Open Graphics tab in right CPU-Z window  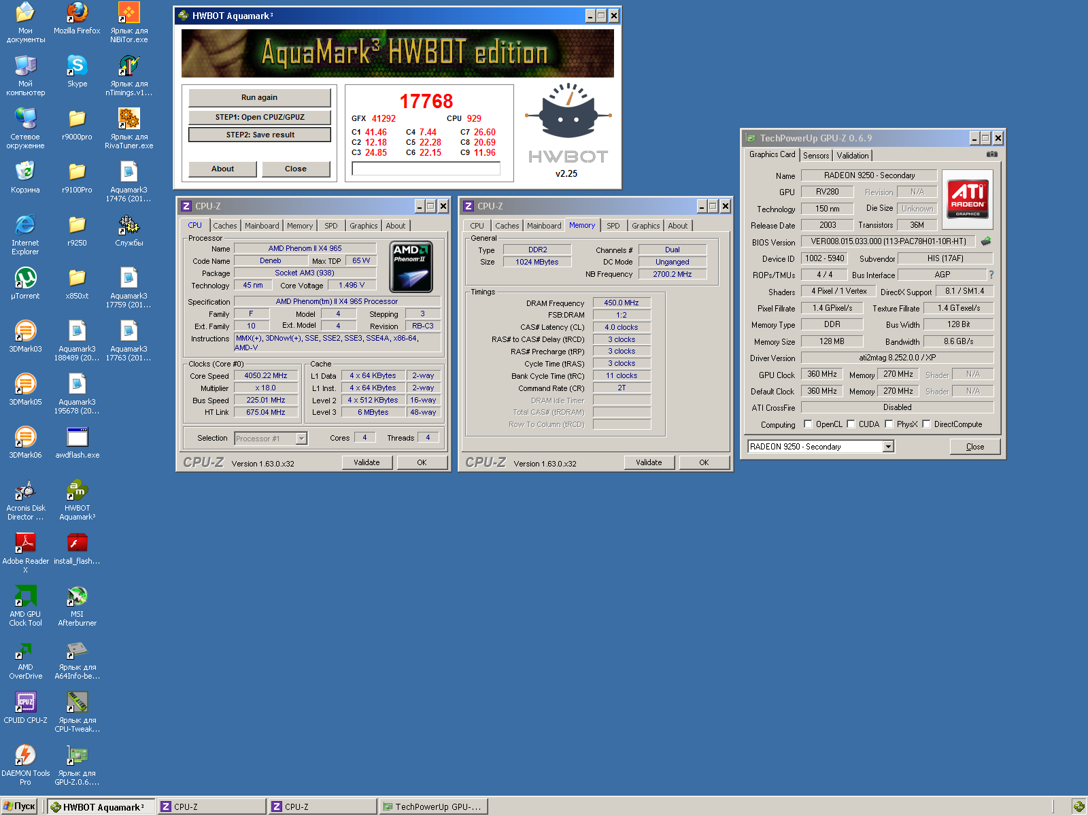[x=645, y=226]
